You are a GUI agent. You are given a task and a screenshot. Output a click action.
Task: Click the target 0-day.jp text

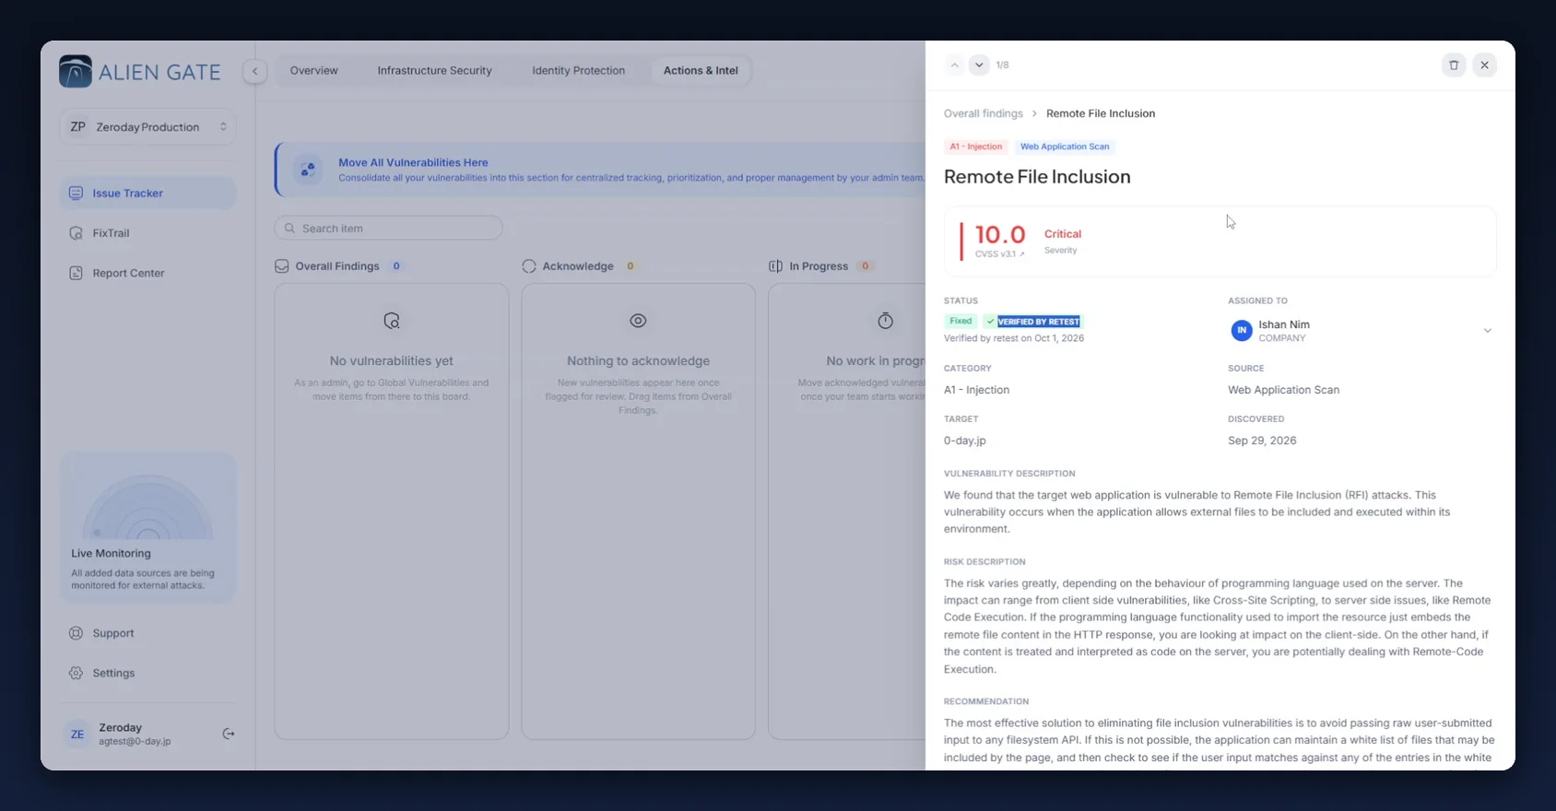965,441
